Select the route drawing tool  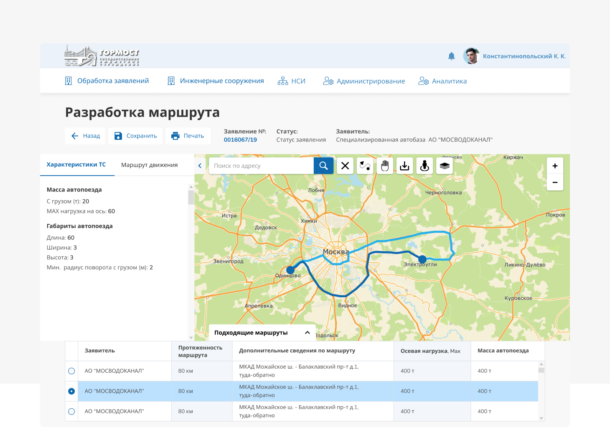point(365,166)
